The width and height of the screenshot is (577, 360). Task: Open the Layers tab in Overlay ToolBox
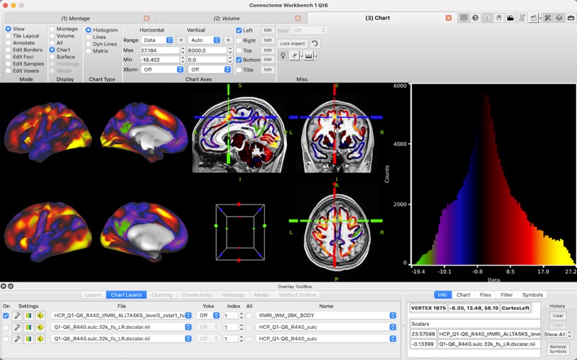93,295
